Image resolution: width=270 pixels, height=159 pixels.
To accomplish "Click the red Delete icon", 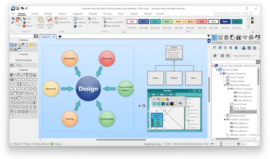I will [x=24, y=26].
